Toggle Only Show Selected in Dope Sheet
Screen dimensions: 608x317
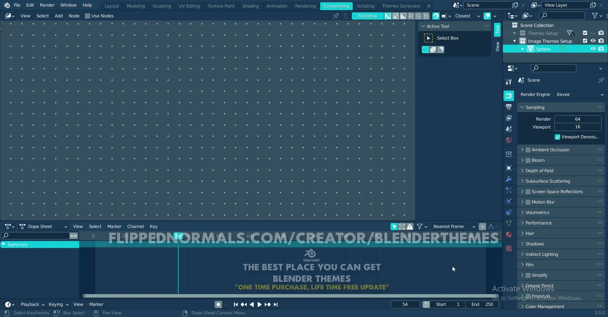tap(394, 226)
